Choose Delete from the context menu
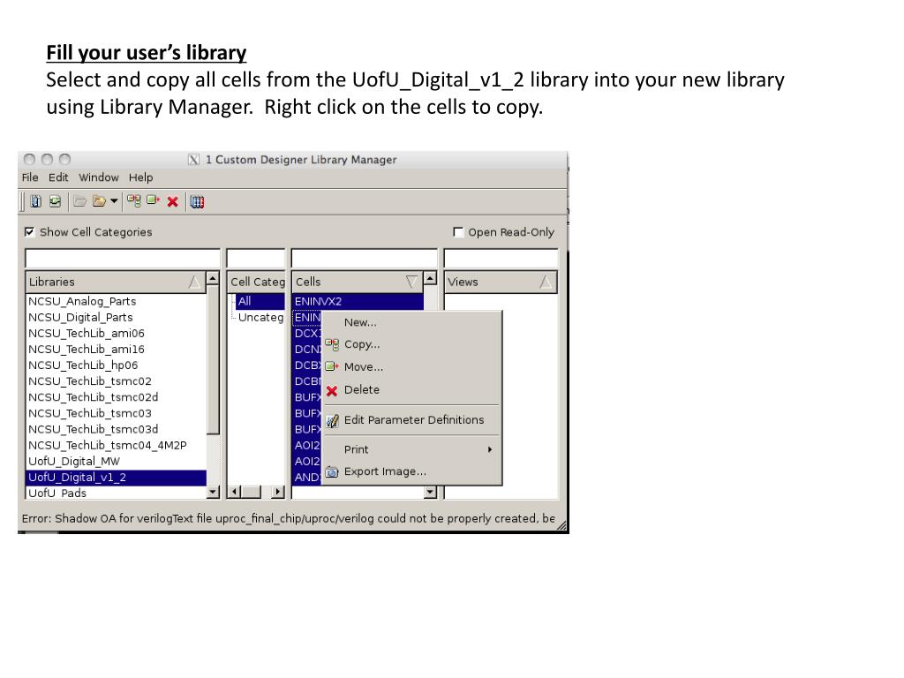The width and height of the screenshot is (904, 678). (411, 389)
